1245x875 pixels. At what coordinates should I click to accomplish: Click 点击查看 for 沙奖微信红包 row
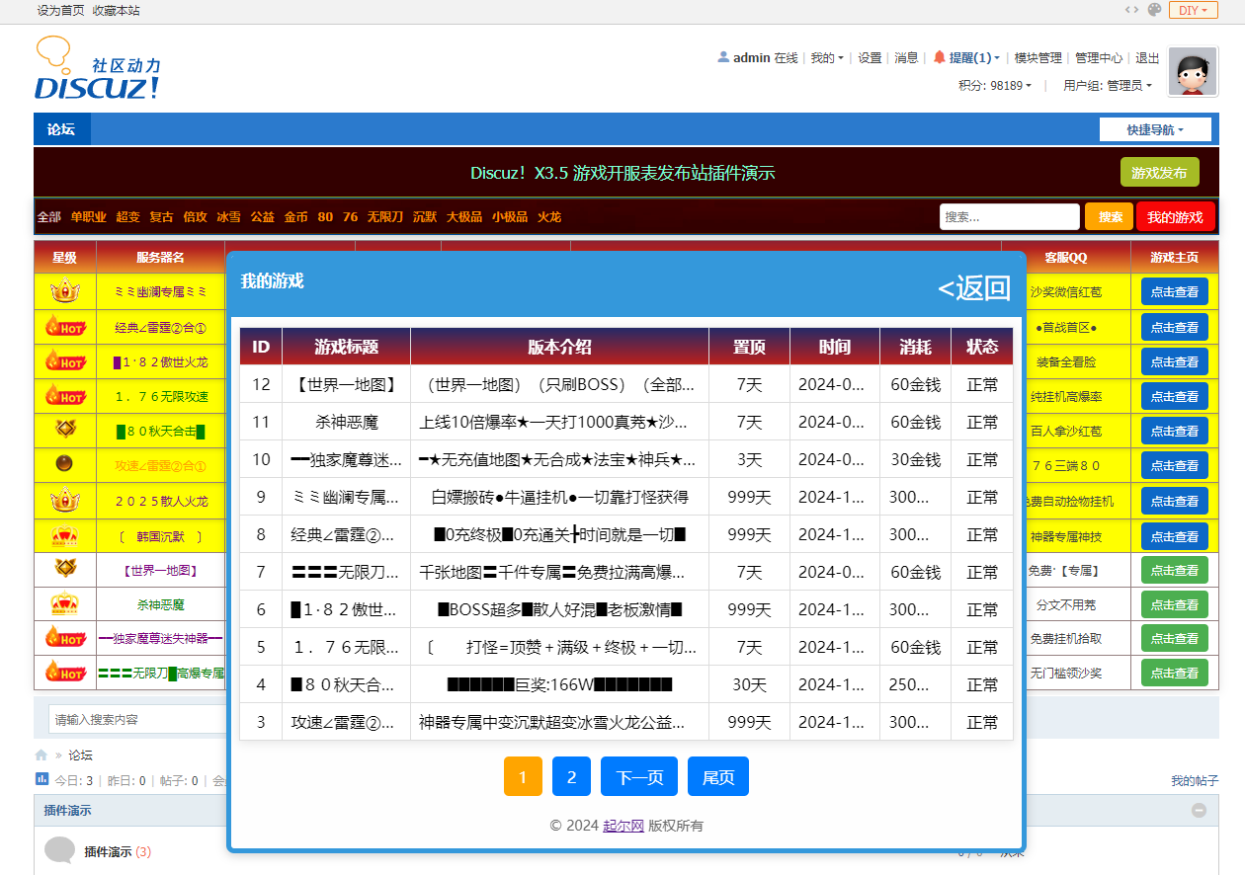(1174, 291)
